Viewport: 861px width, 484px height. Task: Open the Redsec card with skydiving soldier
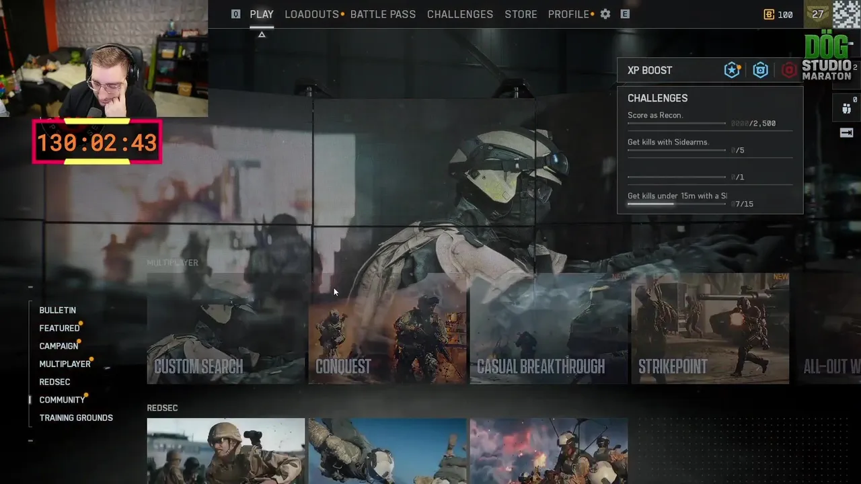[387, 451]
